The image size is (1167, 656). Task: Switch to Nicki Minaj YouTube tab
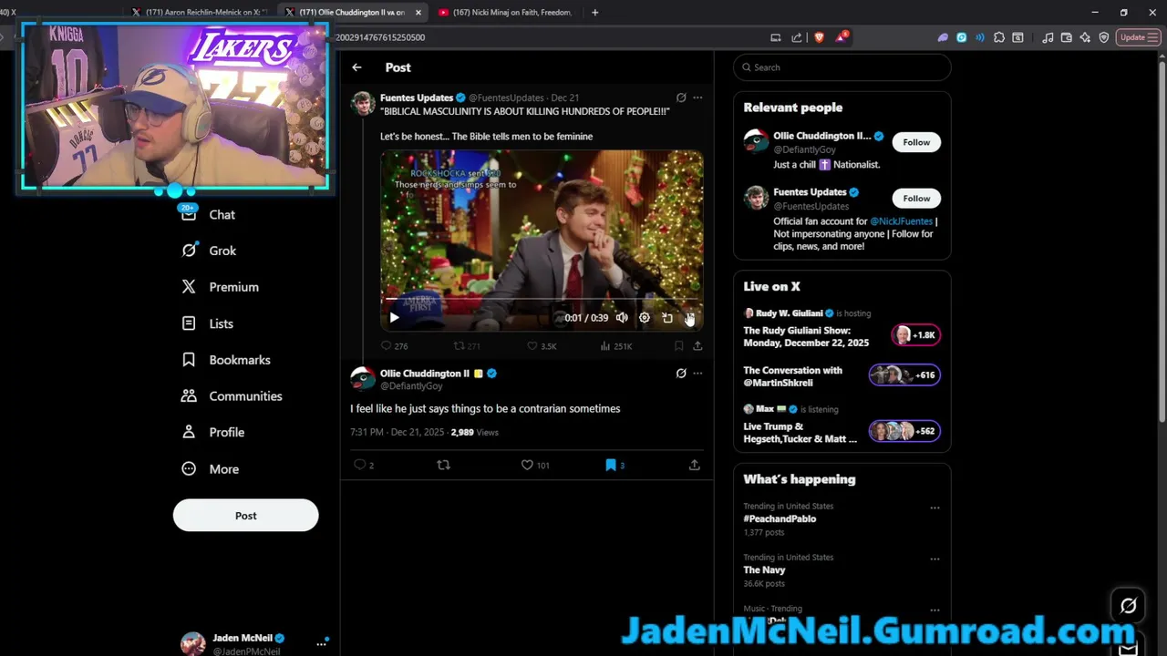(x=505, y=13)
